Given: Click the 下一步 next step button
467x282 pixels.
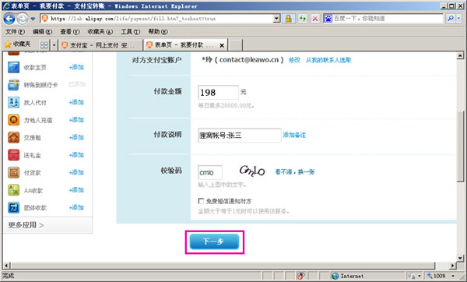Looking at the screenshot, I should (215, 241).
